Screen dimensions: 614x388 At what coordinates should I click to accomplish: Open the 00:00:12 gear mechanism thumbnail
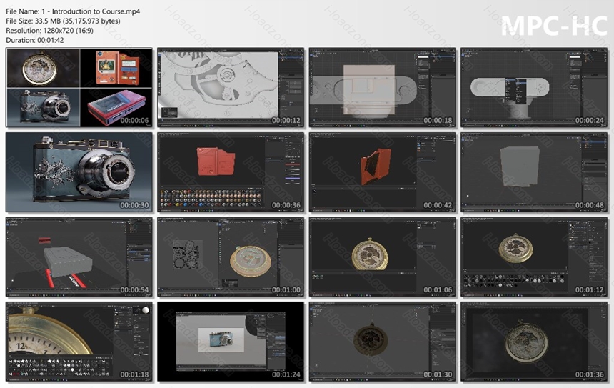pos(231,88)
